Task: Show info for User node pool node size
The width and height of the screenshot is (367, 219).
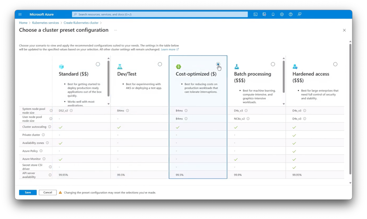Action: point(51,119)
